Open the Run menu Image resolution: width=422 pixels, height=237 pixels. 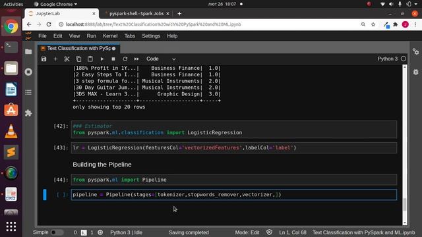coord(91,36)
